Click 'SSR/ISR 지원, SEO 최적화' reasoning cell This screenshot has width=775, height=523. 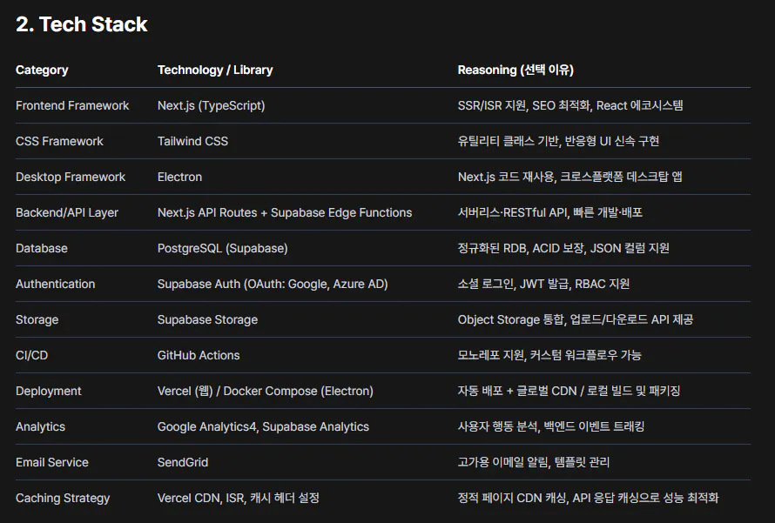[570, 105]
